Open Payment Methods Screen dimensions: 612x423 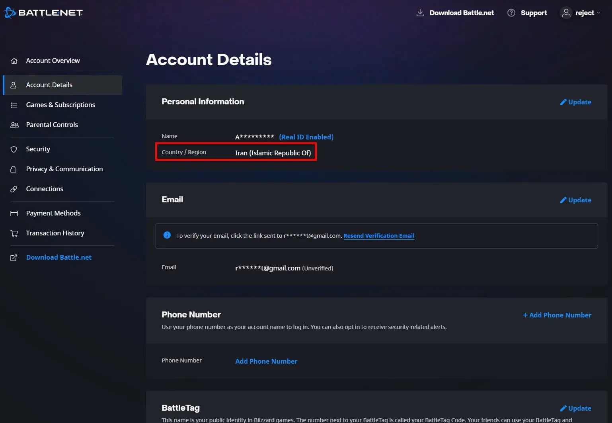[53, 213]
